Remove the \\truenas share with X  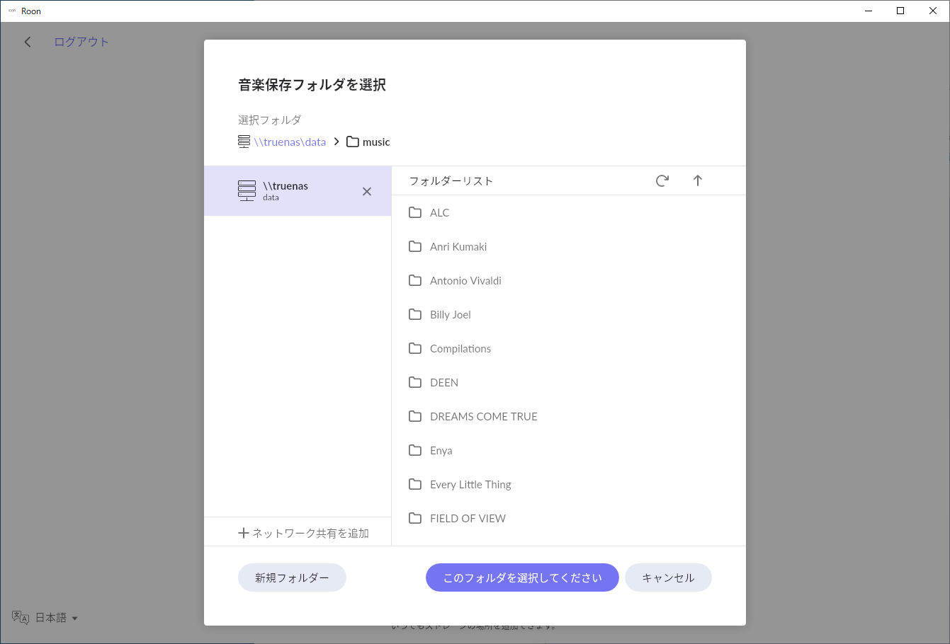(x=367, y=191)
